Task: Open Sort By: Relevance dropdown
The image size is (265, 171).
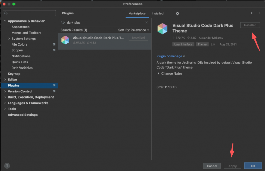Action: click(x=134, y=30)
